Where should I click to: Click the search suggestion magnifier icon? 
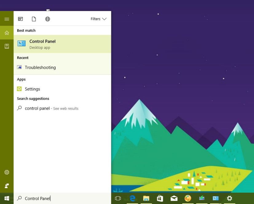click(x=19, y=108)
